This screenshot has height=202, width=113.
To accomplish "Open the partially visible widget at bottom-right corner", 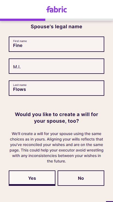I will tap(109, 201).
